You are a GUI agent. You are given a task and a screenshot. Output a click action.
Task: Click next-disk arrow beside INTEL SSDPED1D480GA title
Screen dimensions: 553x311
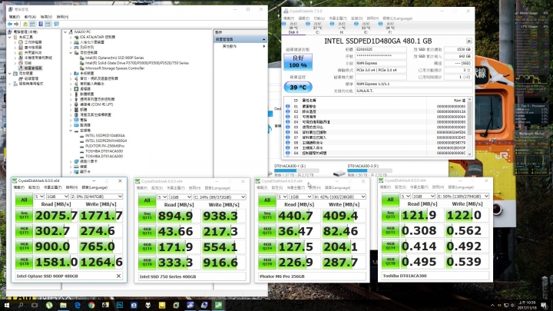[469, 41]
